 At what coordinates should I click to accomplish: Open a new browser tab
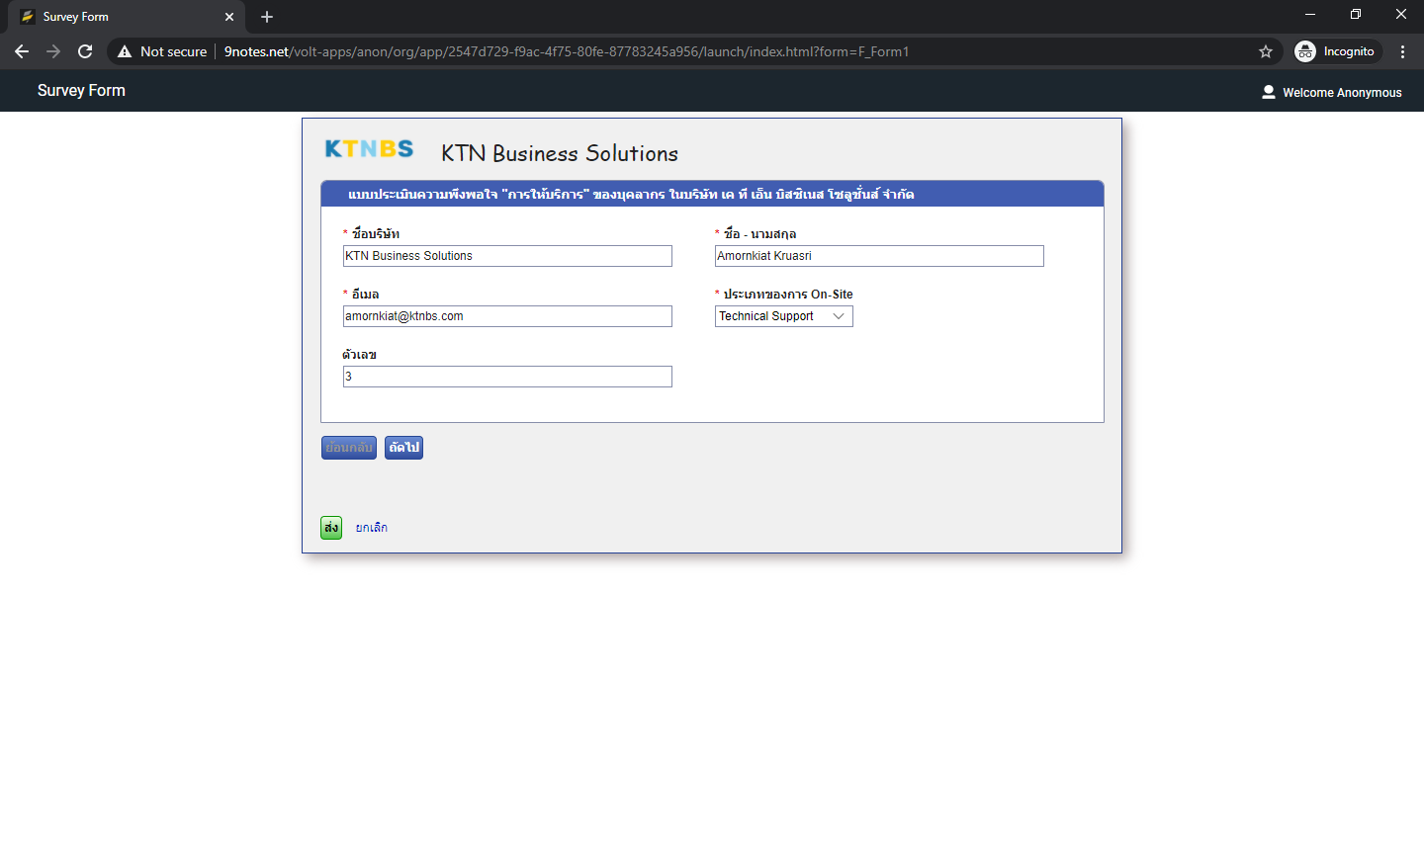[267, 17]
